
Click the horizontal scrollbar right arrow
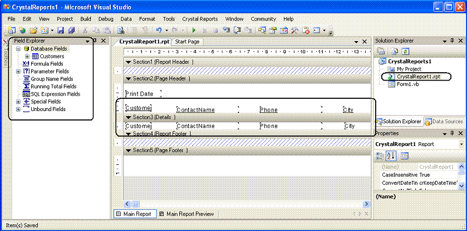366,204
